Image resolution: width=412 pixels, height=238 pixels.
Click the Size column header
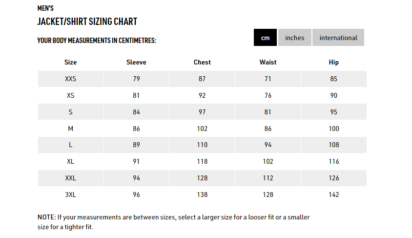pyautogui.click(x=70, y=63)
